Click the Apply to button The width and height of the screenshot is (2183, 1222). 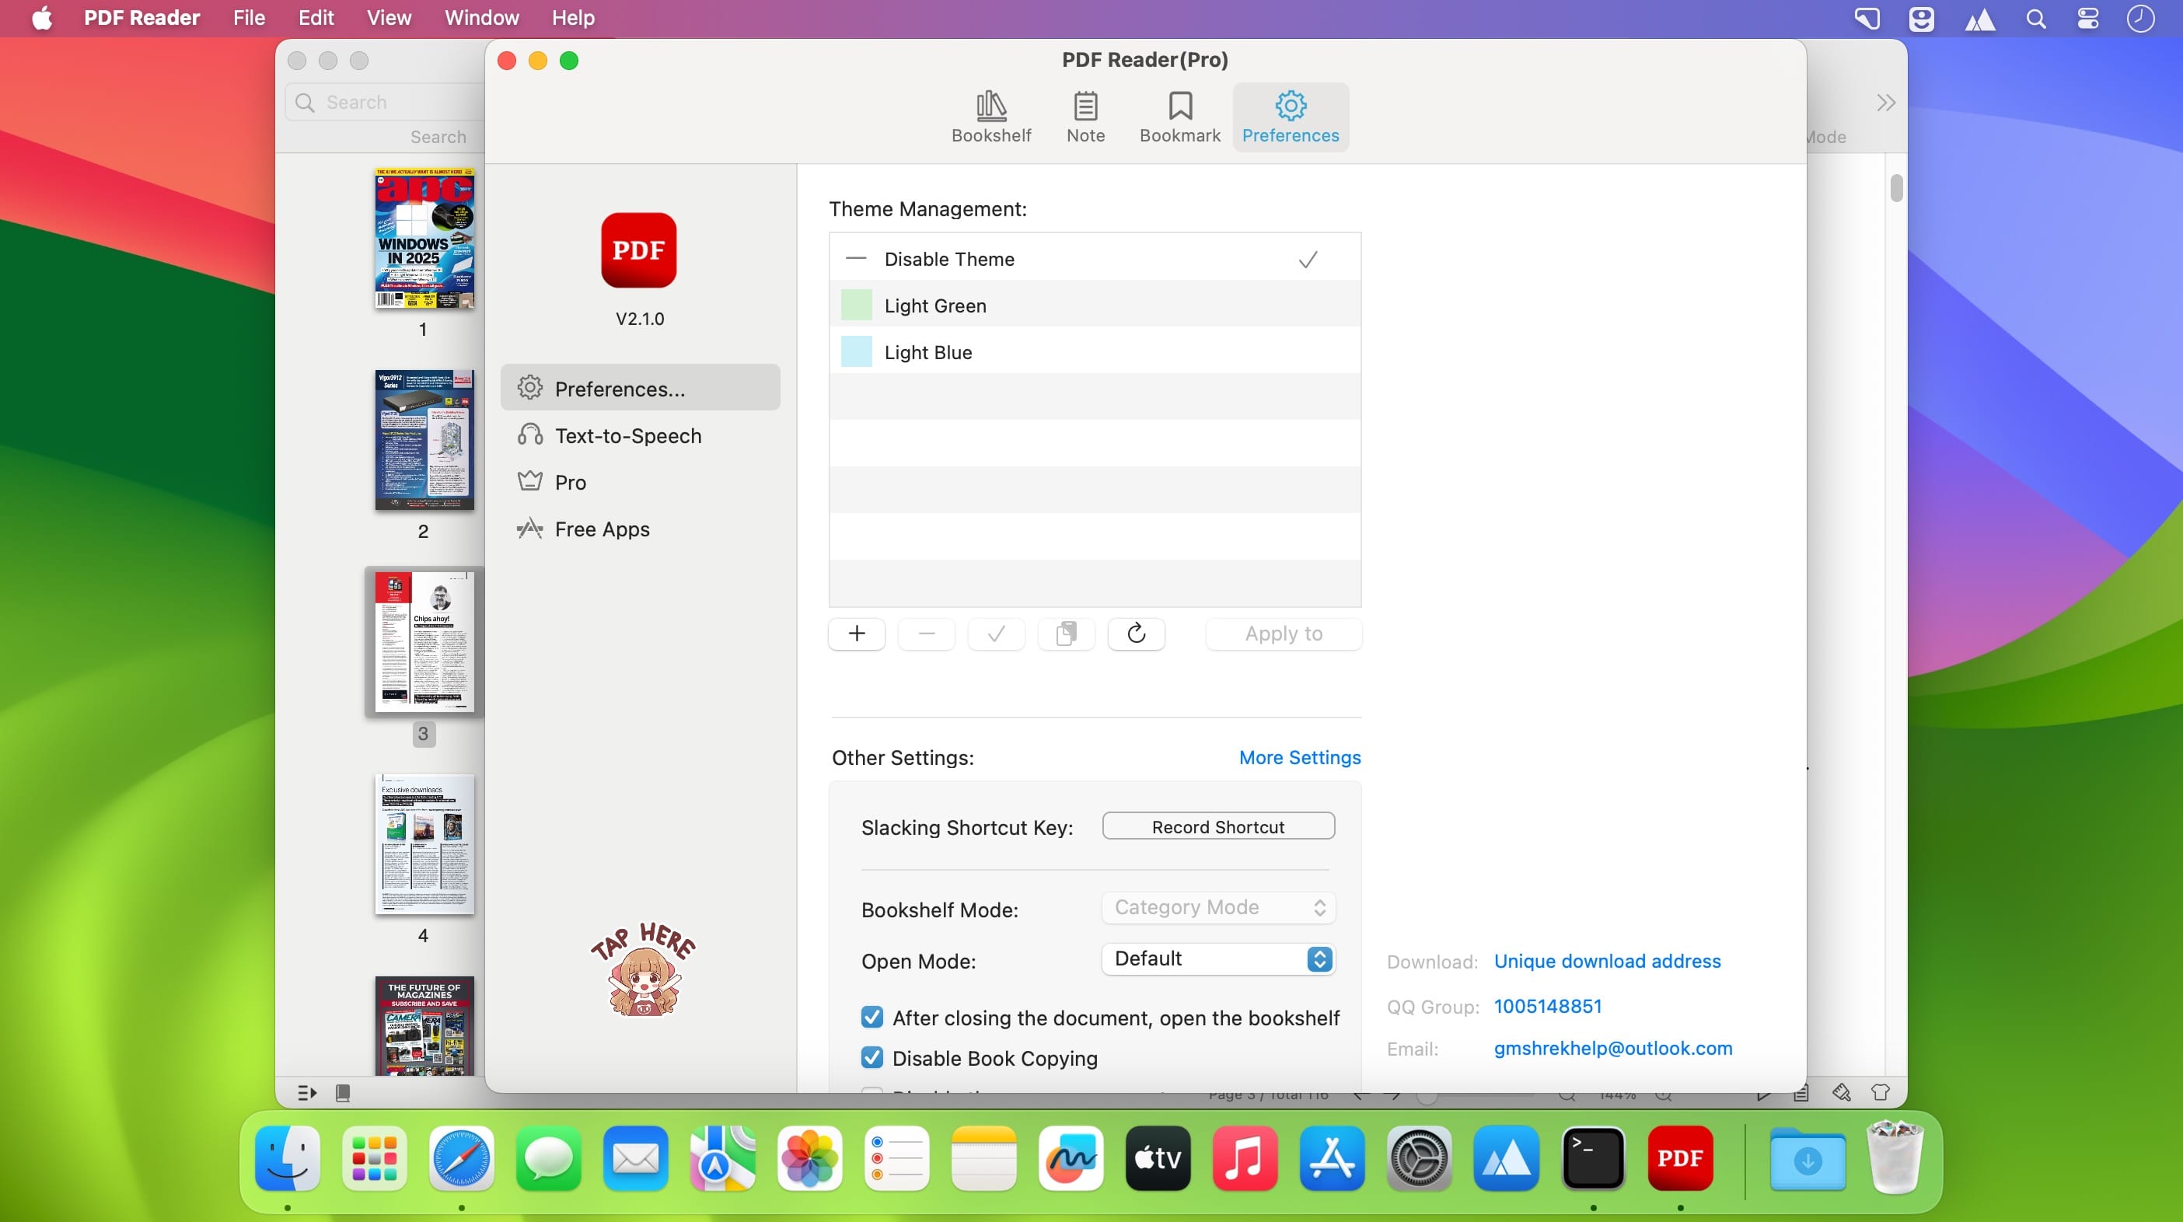1284,634
